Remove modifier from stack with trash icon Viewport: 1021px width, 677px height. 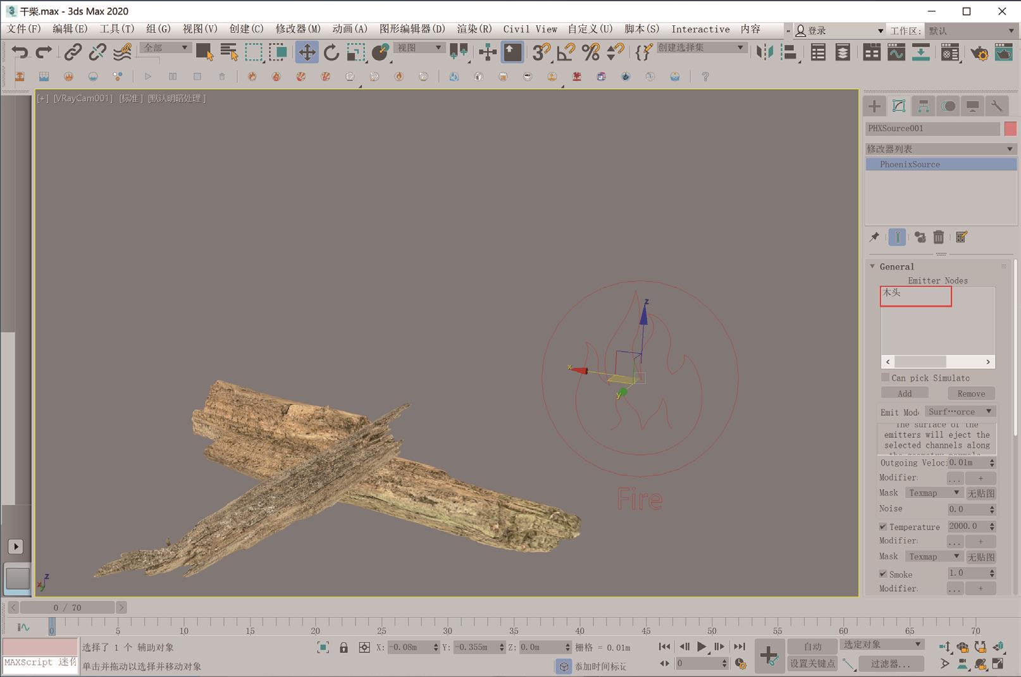938,237
